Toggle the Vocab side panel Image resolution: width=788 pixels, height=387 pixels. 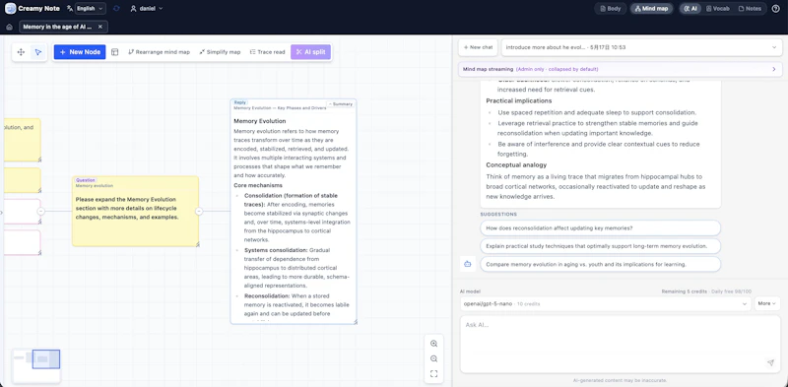[718, 9]
